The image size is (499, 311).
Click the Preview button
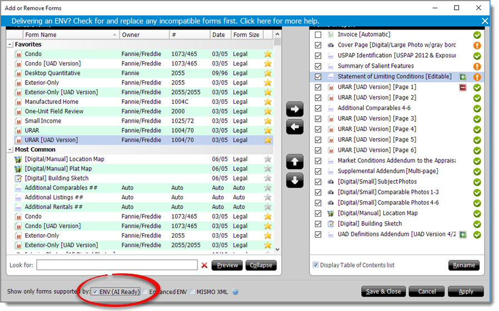(x=227, y=265)
